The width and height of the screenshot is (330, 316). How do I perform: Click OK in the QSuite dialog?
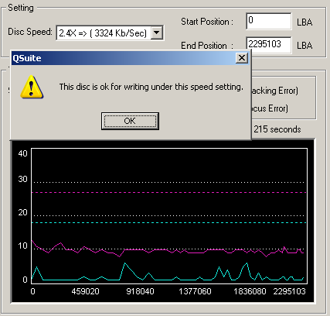click(130, 121)
